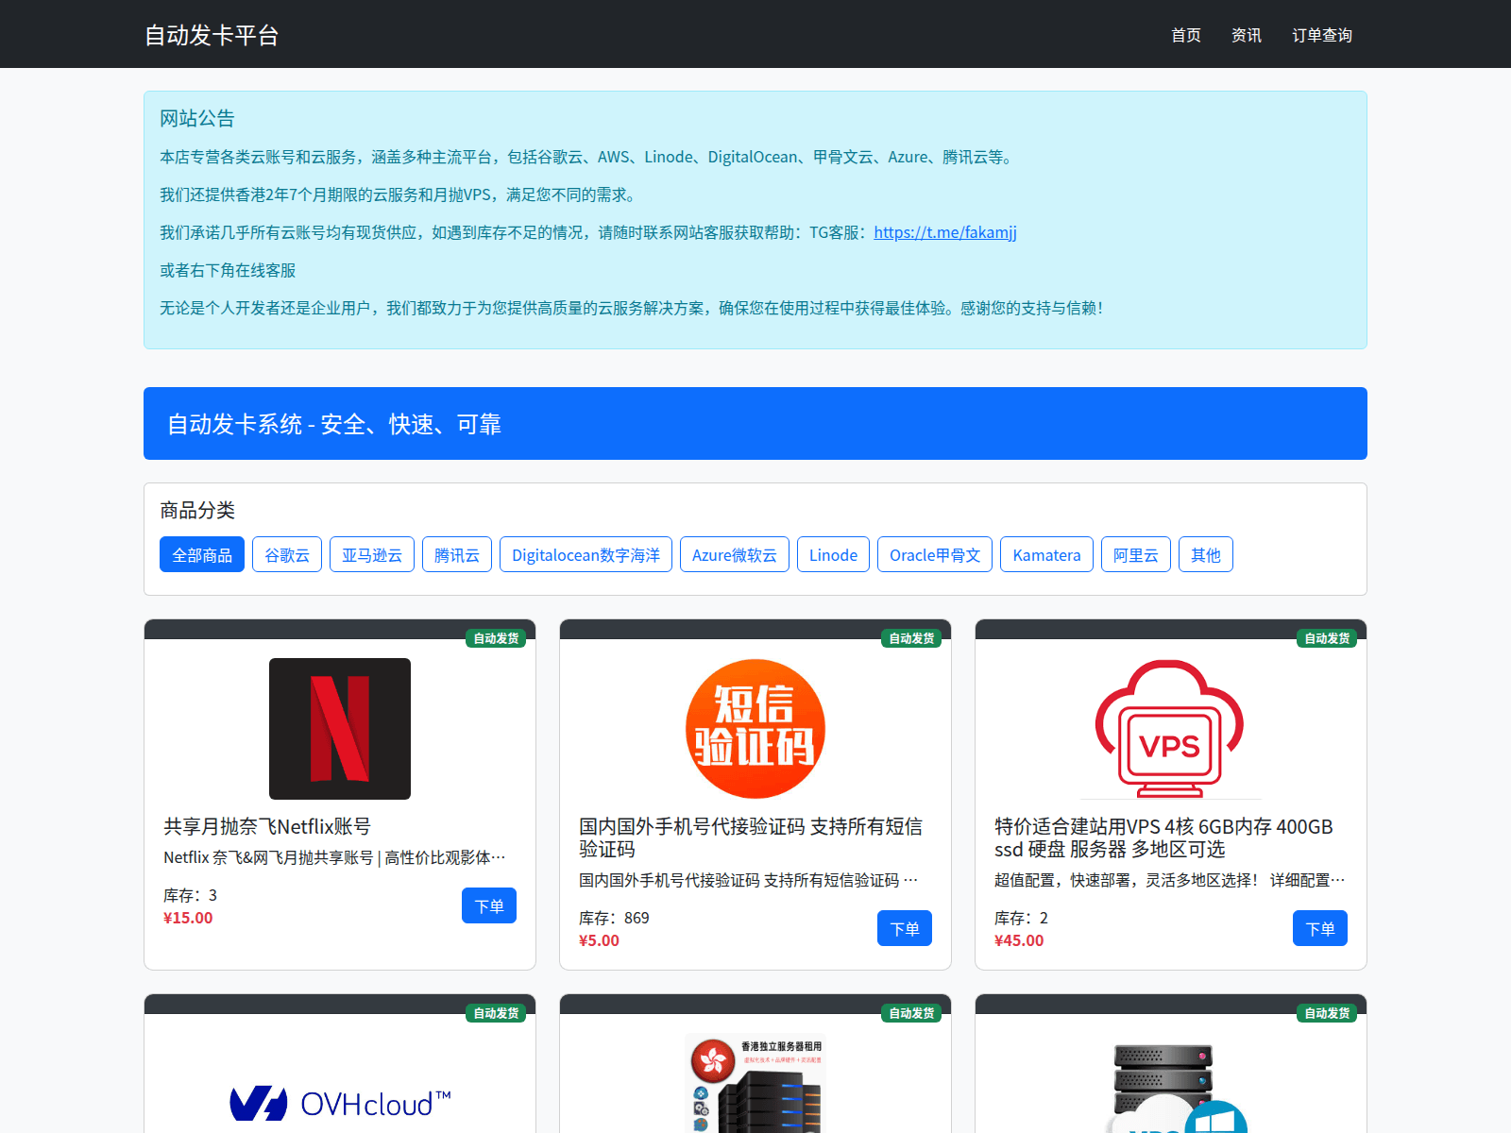The height and width of the screenshot is (1133, 1511).
Task: Click 下单 for the Netflix account
Action: tap(489, 905)
